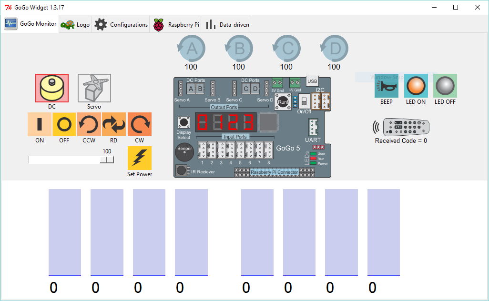Click the first sensor bar graph
Viewport: 489px width, 301px height.
coord(65,232)
